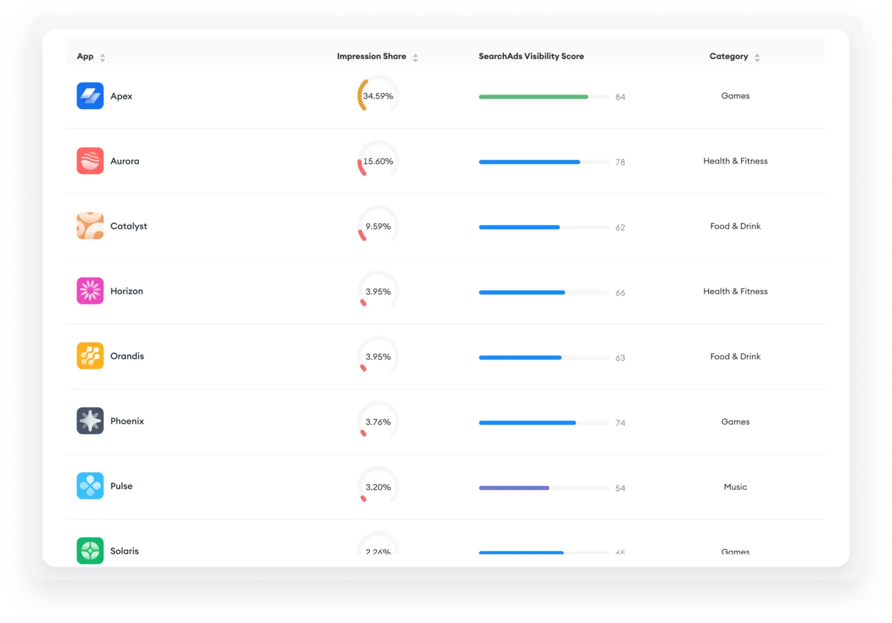This screenshot has width=892, height=623.
Task: Click the Music category for Pulse
Action: 735,487
